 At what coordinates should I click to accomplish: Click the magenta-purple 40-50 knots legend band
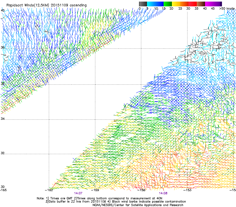[x=213, y=4]
